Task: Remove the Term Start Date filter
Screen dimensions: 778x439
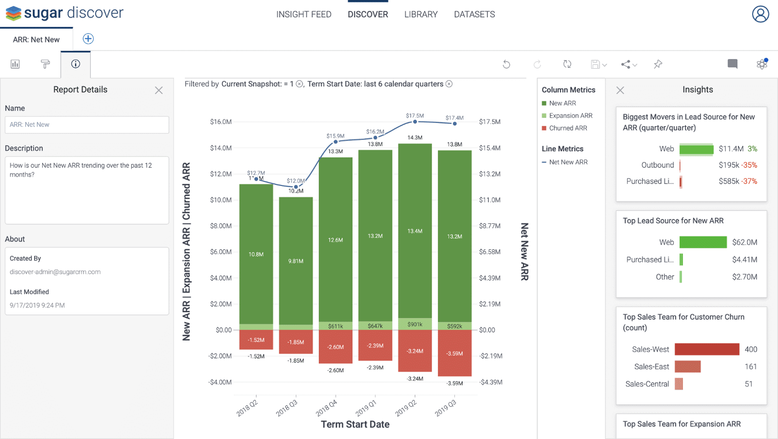Action: point(449,84)
